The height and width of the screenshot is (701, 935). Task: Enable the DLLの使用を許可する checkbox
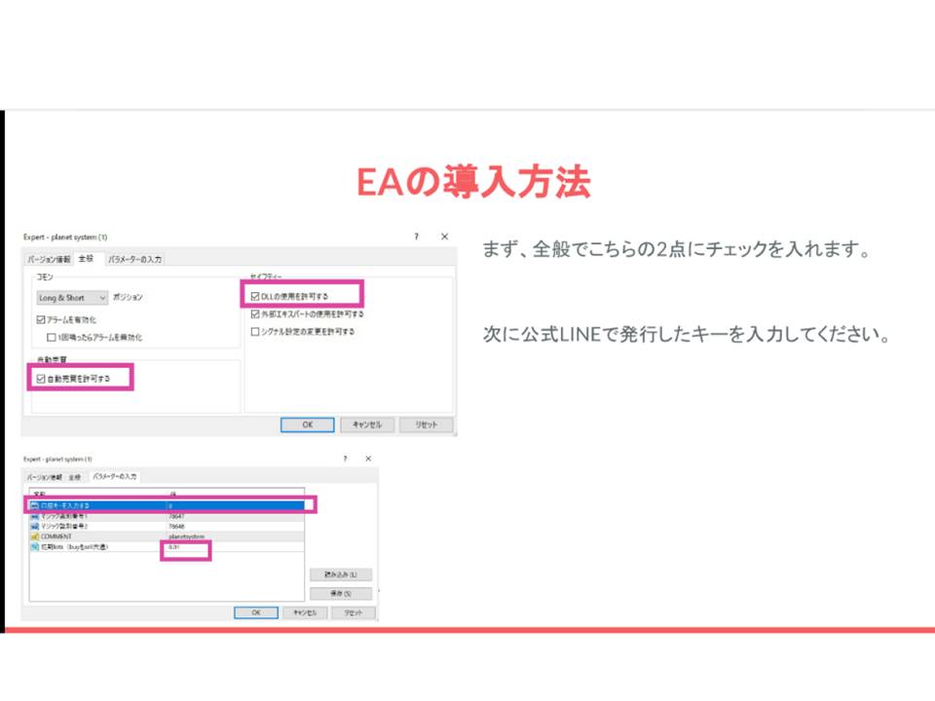(254, 295)
